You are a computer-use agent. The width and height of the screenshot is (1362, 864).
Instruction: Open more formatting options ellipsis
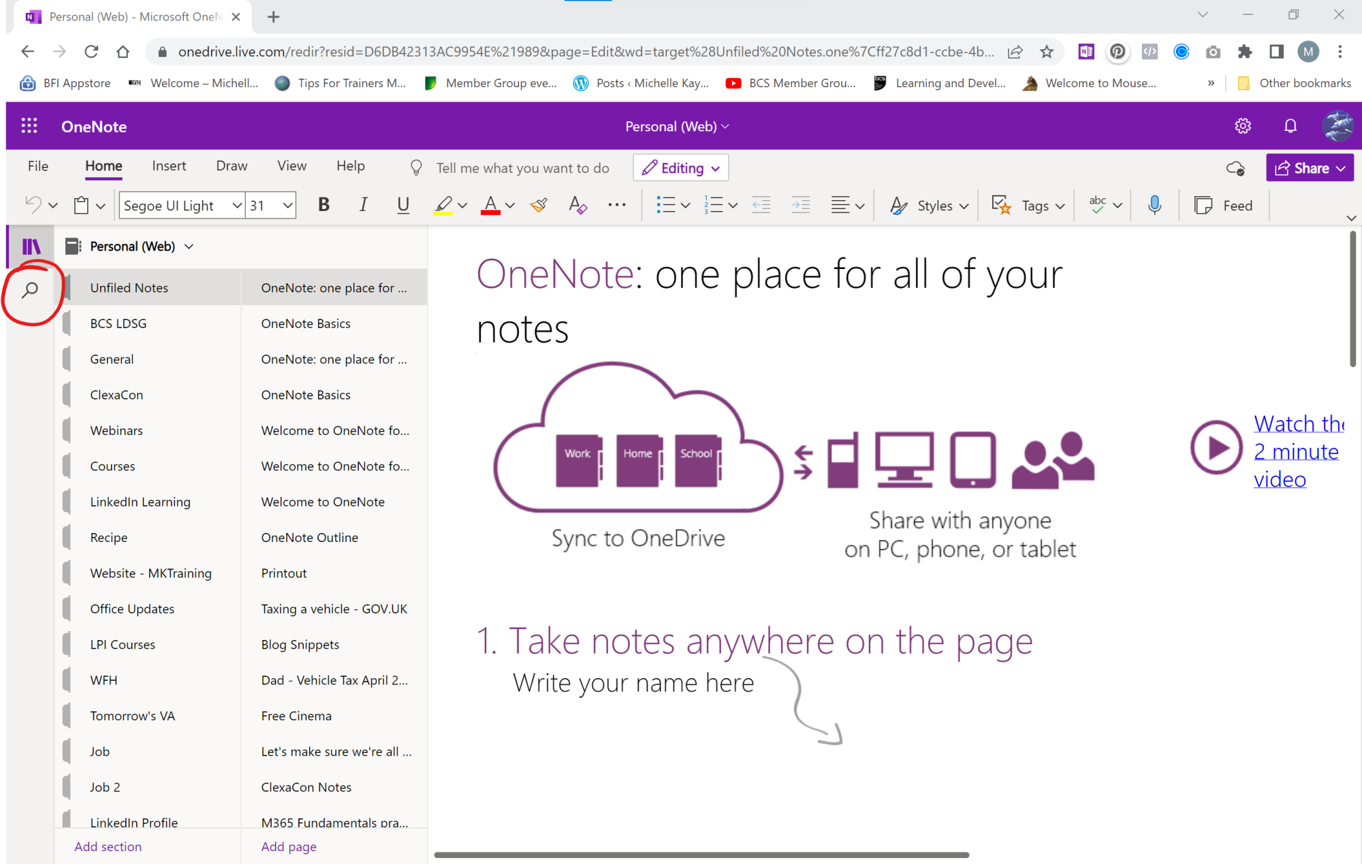[617, 204]
